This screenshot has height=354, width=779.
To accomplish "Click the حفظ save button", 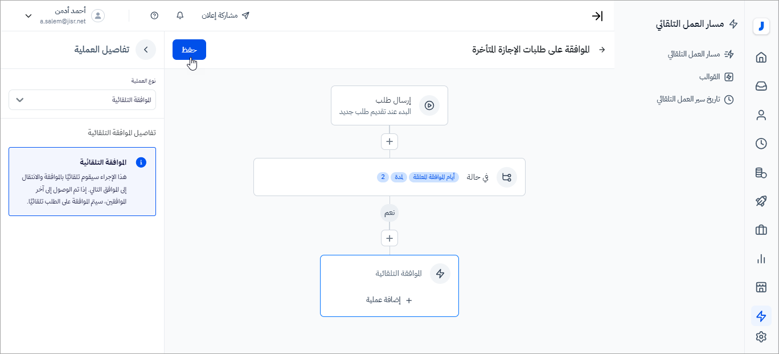I will pos(189,50).
